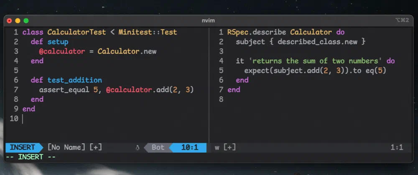This screenshot has width=418, height=175.
Task: Click the 'class' keyword on line 1
Action: [x=33, y=32]
